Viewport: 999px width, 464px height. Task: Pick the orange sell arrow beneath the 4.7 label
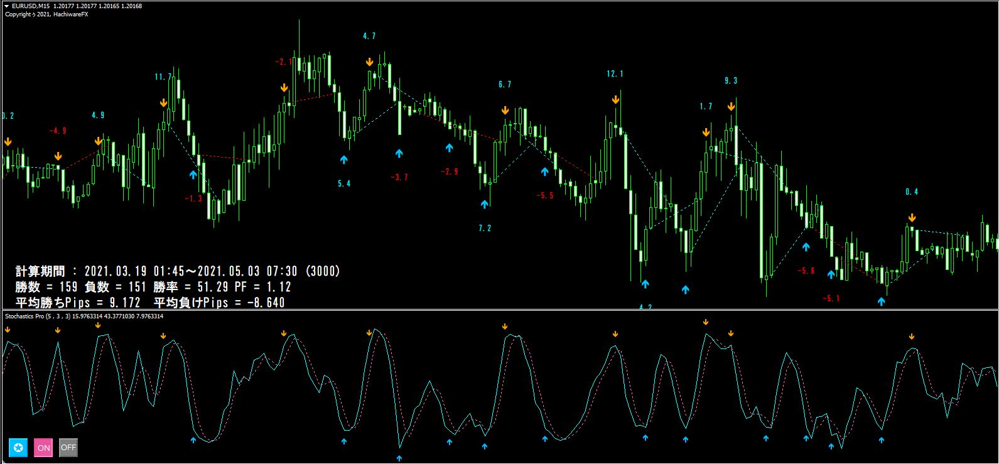(x=369, y=62)
